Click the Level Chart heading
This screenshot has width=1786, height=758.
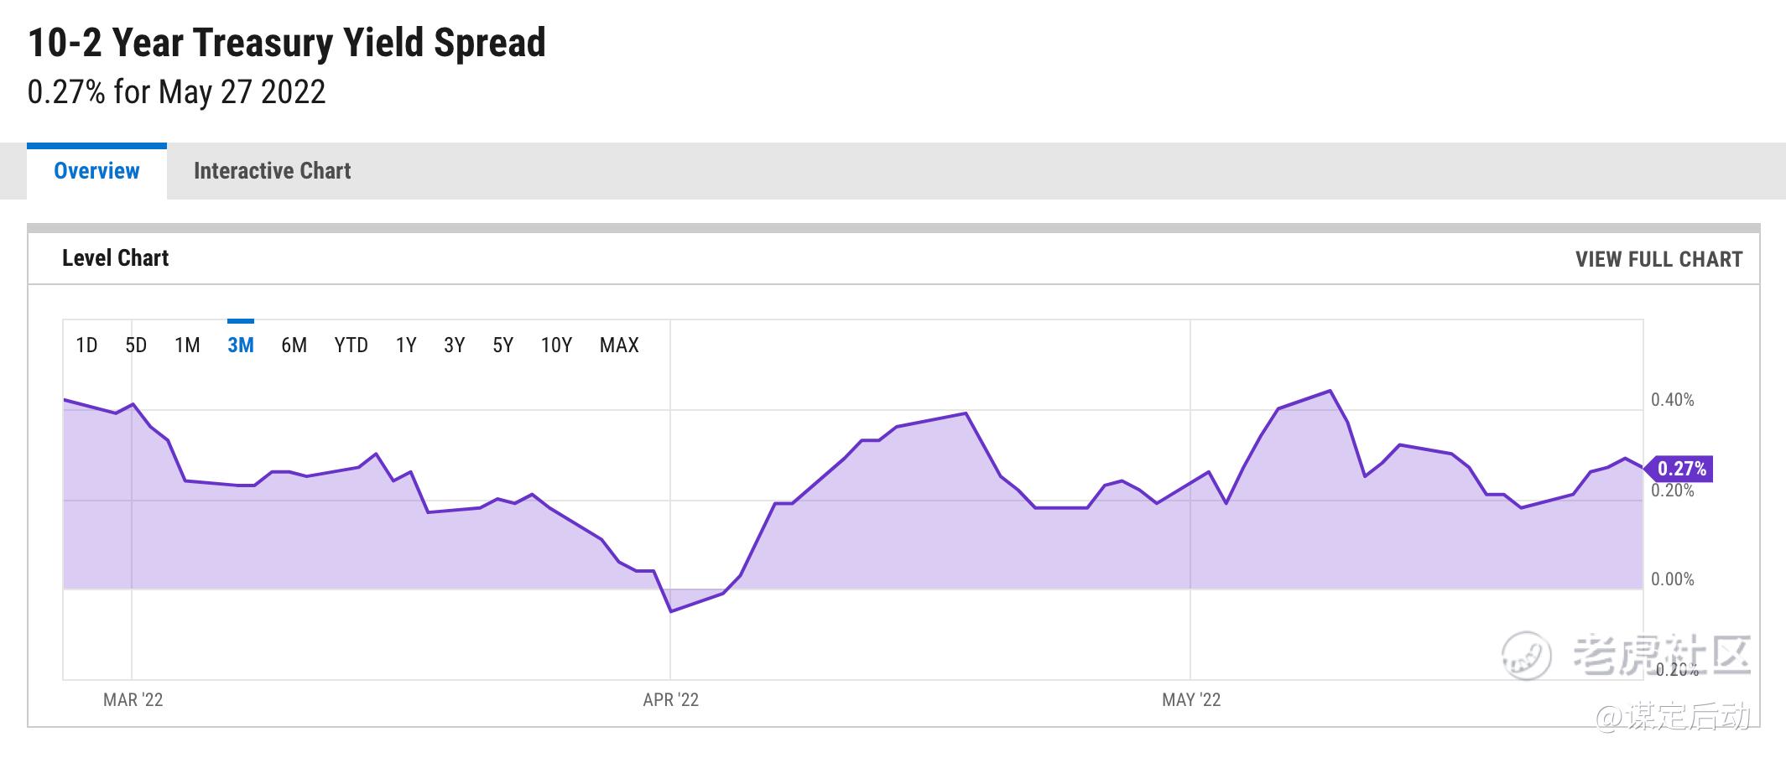[115, 258]
